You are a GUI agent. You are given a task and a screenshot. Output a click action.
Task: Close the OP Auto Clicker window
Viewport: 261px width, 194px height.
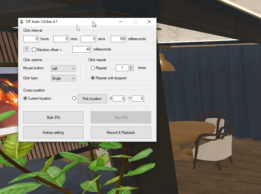(149, 22)
